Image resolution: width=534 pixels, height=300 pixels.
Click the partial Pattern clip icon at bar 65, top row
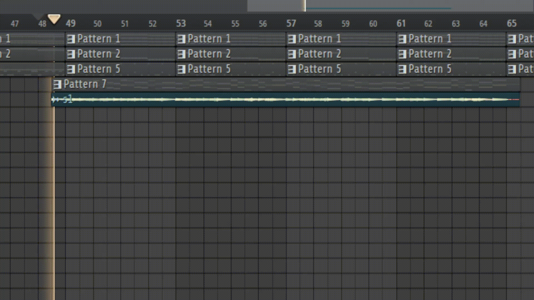512,39
